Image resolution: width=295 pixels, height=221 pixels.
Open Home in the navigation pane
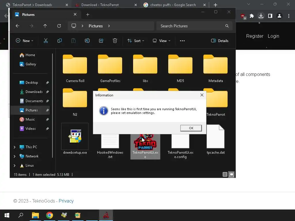pyautogui.click(x=27, y=55)
